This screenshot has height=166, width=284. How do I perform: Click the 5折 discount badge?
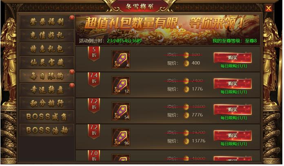click(94, 53)
